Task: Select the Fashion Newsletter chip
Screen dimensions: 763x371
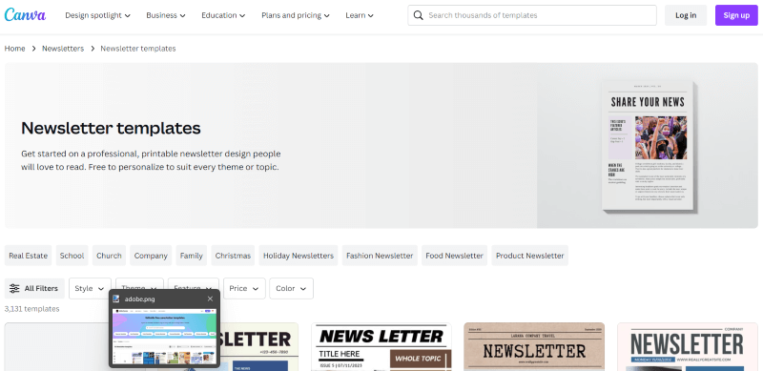Action: pos(380,256)
